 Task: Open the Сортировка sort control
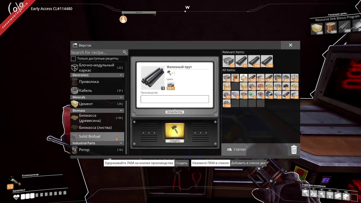(x=237, y=149)
